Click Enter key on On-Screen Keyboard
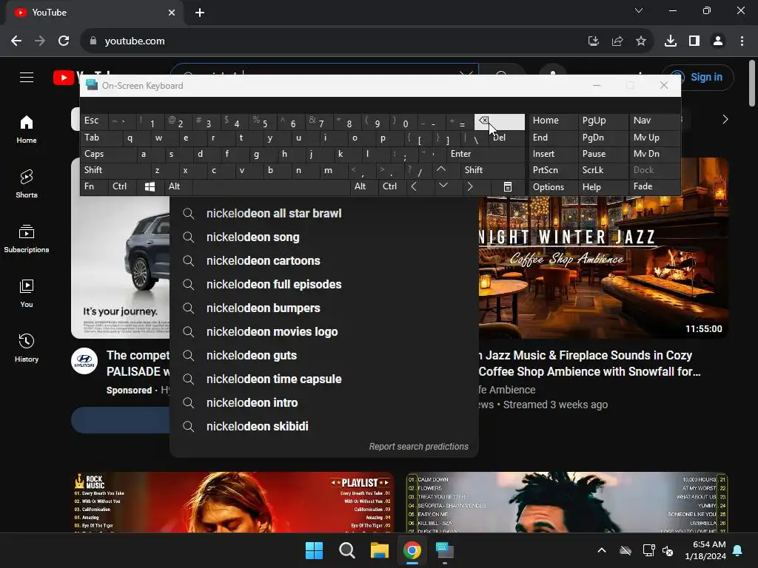The height and width of the screenshot is (568, 758). [x=485, y=154]
